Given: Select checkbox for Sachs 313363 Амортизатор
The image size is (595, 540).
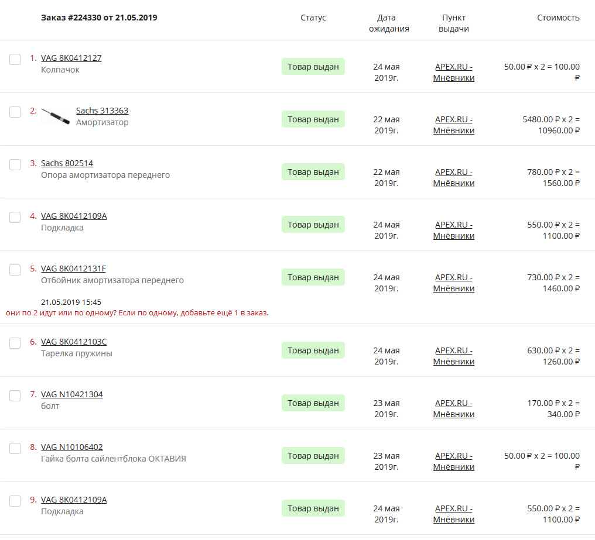Looking at the screenshot, I should 15,112.
